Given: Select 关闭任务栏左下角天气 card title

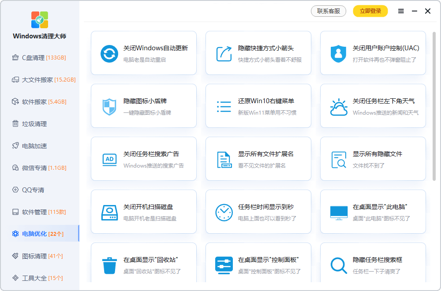Looking at the screenshot, I should [x=384, y=101].
